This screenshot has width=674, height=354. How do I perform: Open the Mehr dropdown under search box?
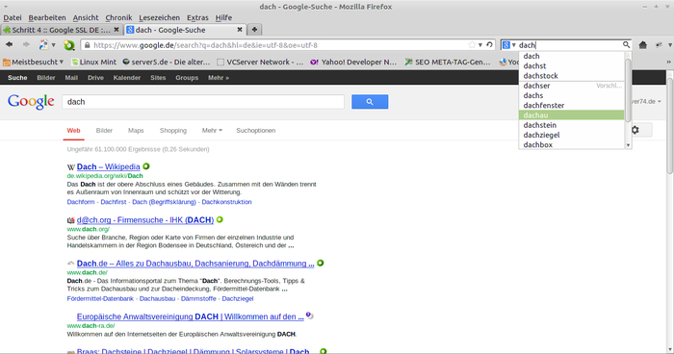(x=212, y=130)
